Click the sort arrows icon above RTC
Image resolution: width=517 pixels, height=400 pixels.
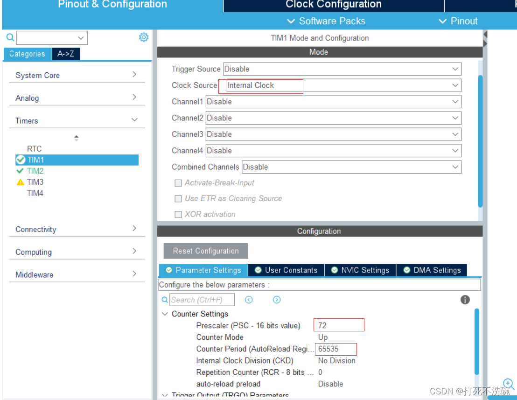pos(76,138)
